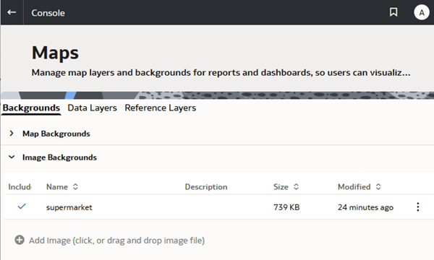Screen dimensions: 434x260
Task: Switch to the Backgrounds tab
Action: coord(31,108)
